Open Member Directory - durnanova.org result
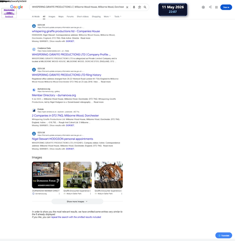Image resolution: width=238 pixels, height=241 pixels. 55,95
